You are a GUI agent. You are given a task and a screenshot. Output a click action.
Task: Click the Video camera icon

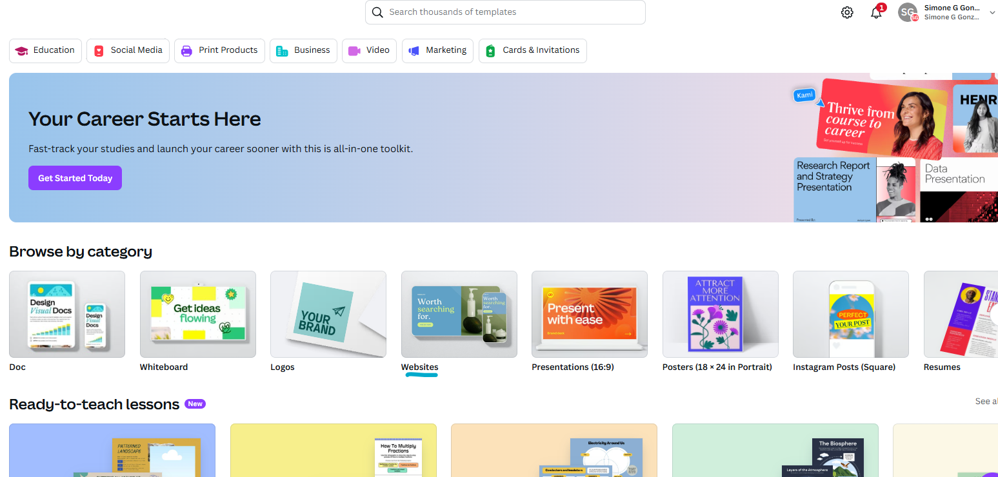pyautogui.click(x=355, y=50)
